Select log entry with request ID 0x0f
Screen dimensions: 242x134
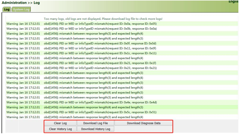pos(122,43)
